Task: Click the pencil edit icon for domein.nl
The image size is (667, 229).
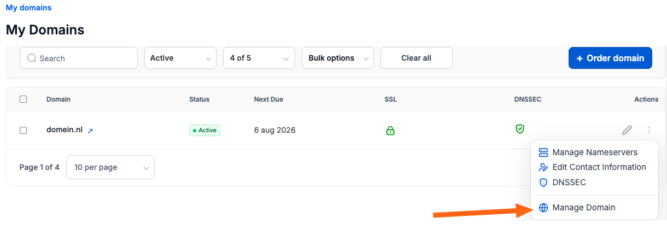Action: coord(627,130)
